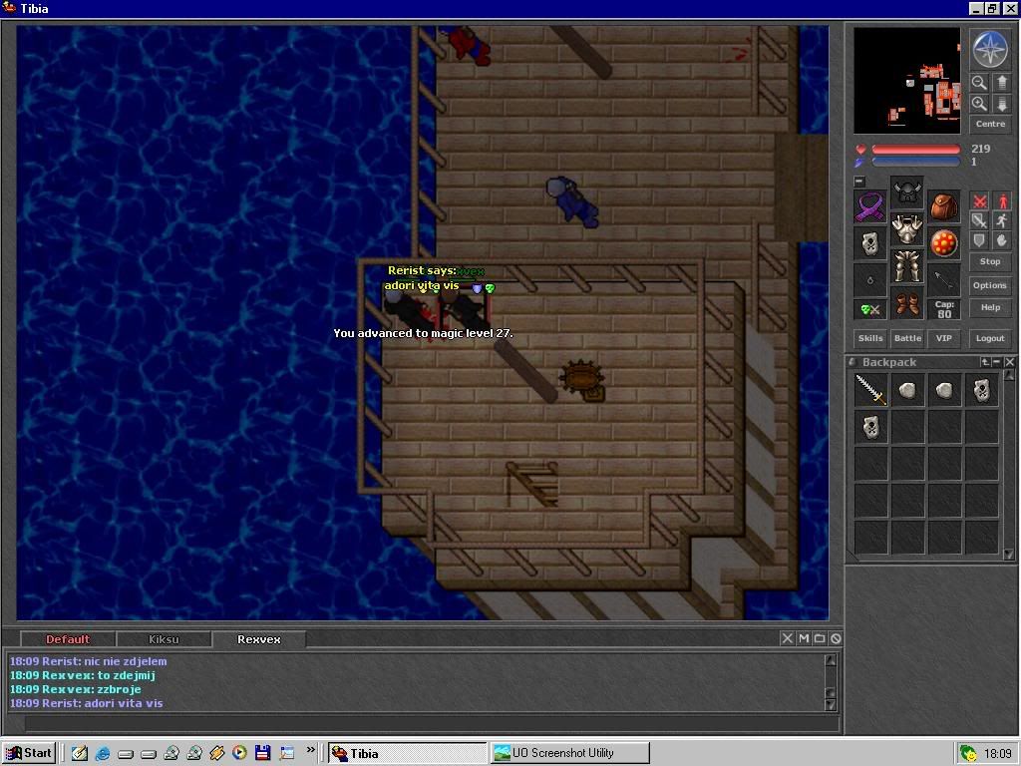The image size is (1021, 766).
Task: Click chat log scroll up arrow
Action: (x=831, y=660)
